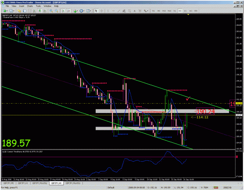The width and height of the screenshot is (244, 190).
Task: Select the Horizontal Line drawing tool
Action: (113, 11)
